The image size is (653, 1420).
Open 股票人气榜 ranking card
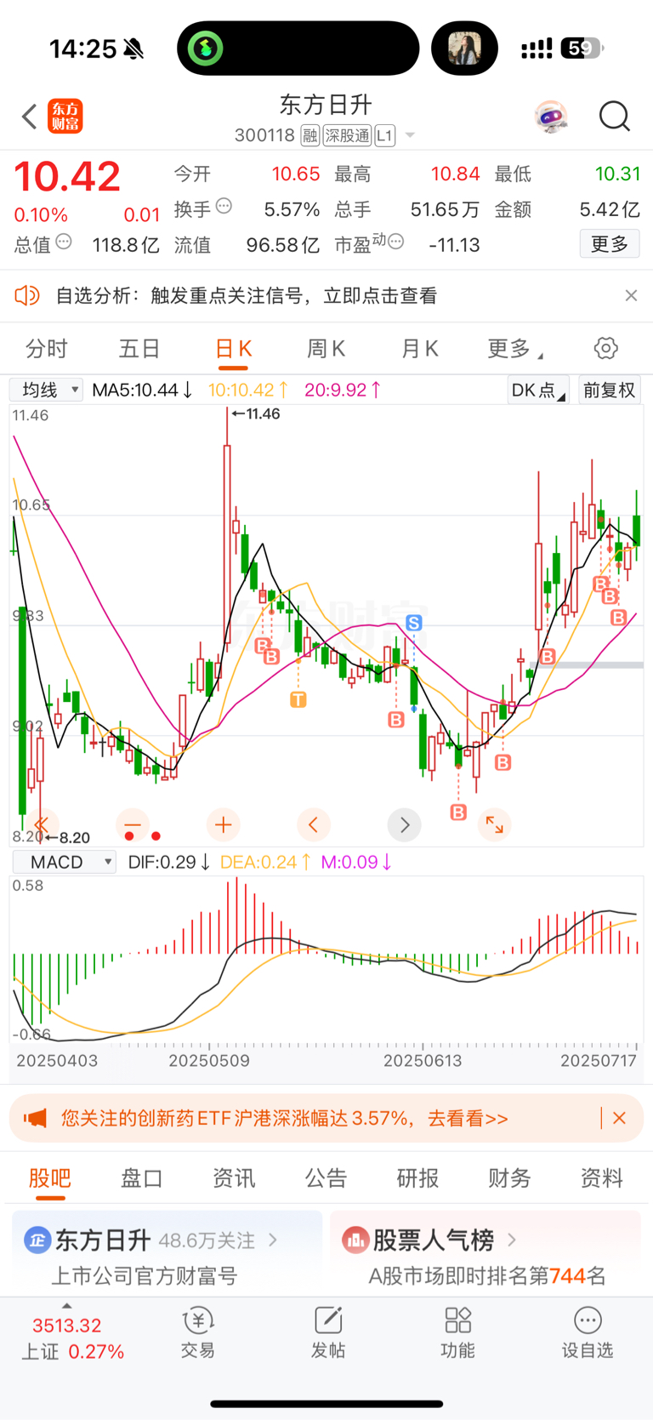pyautogui.click(x=485, y=1254)
